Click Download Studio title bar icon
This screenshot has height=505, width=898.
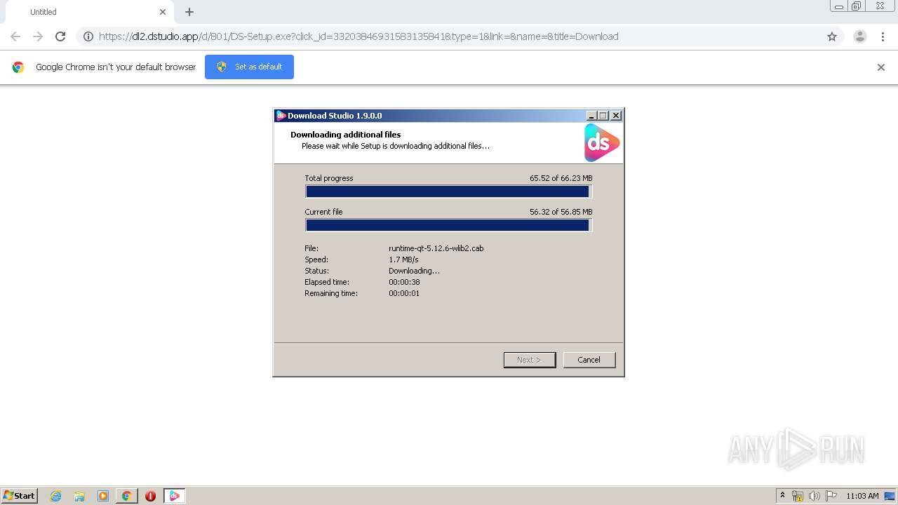tap(281, 116)
